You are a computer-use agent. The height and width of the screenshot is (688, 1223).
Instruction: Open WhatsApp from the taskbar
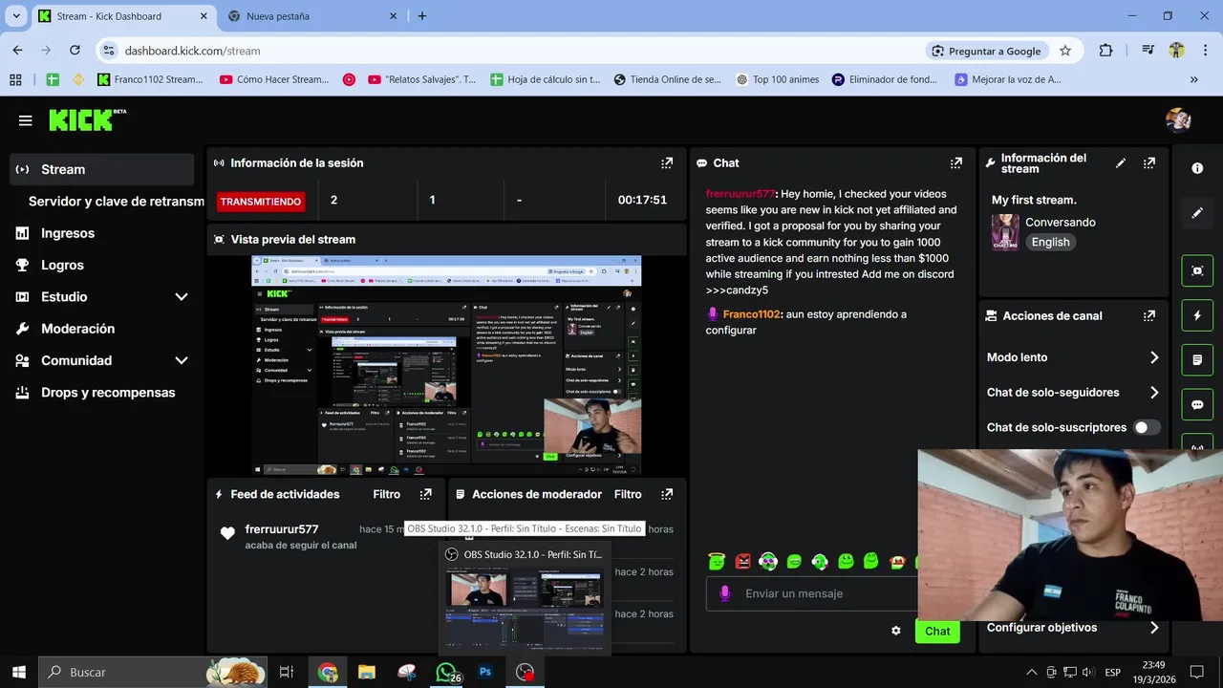click(x=445, y=672)
